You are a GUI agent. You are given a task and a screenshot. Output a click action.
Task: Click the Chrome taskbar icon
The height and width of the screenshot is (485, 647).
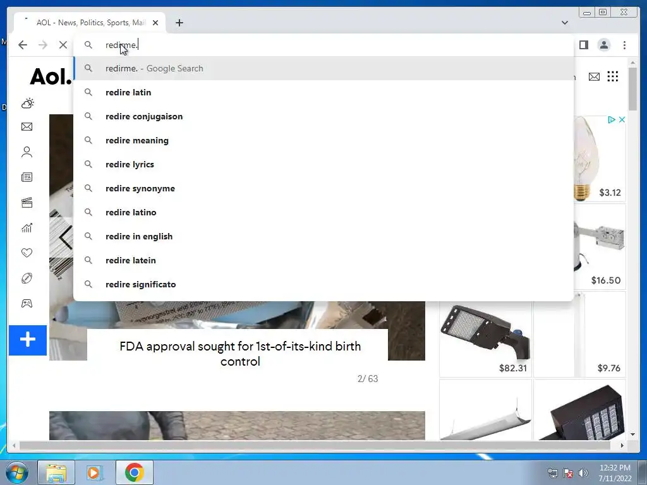pos(134,472)
